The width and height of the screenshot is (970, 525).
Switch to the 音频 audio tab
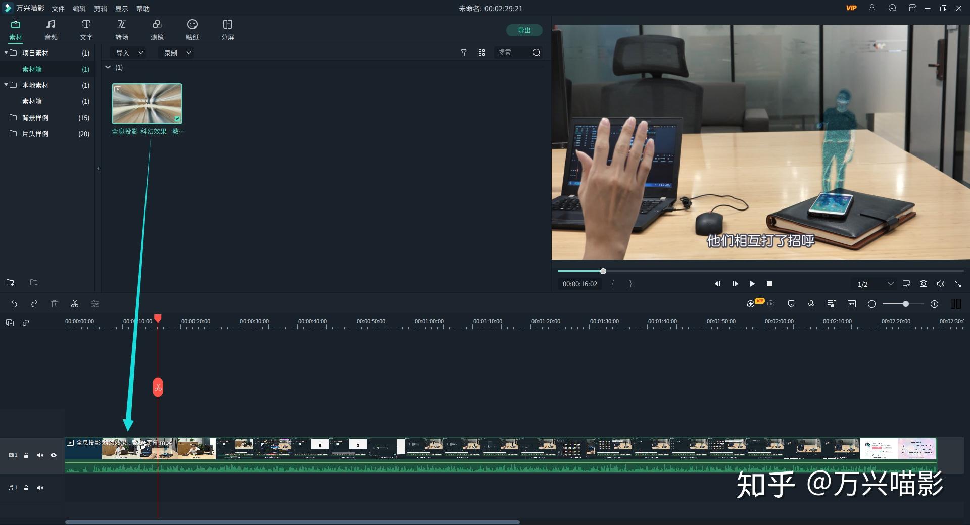[51, 30]
